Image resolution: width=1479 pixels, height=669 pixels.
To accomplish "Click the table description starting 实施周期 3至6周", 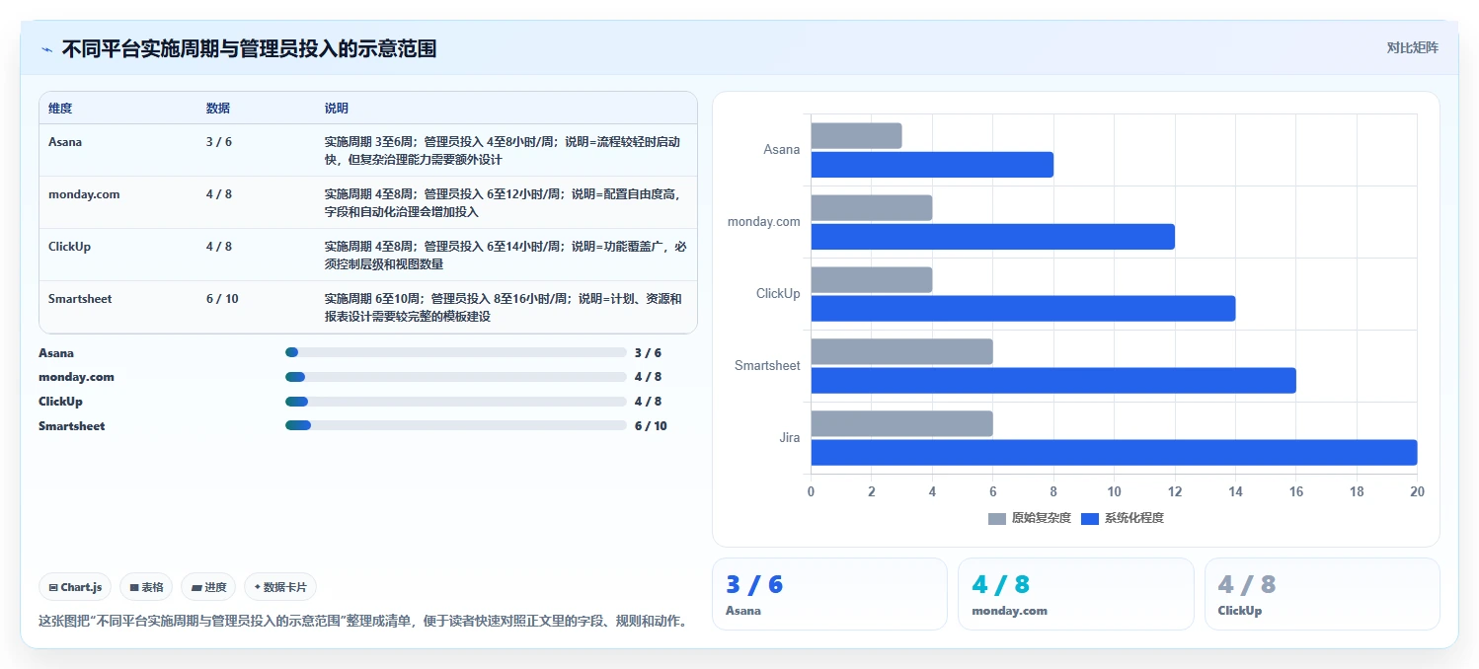I will pyautogui.click(x=503, y=151).
